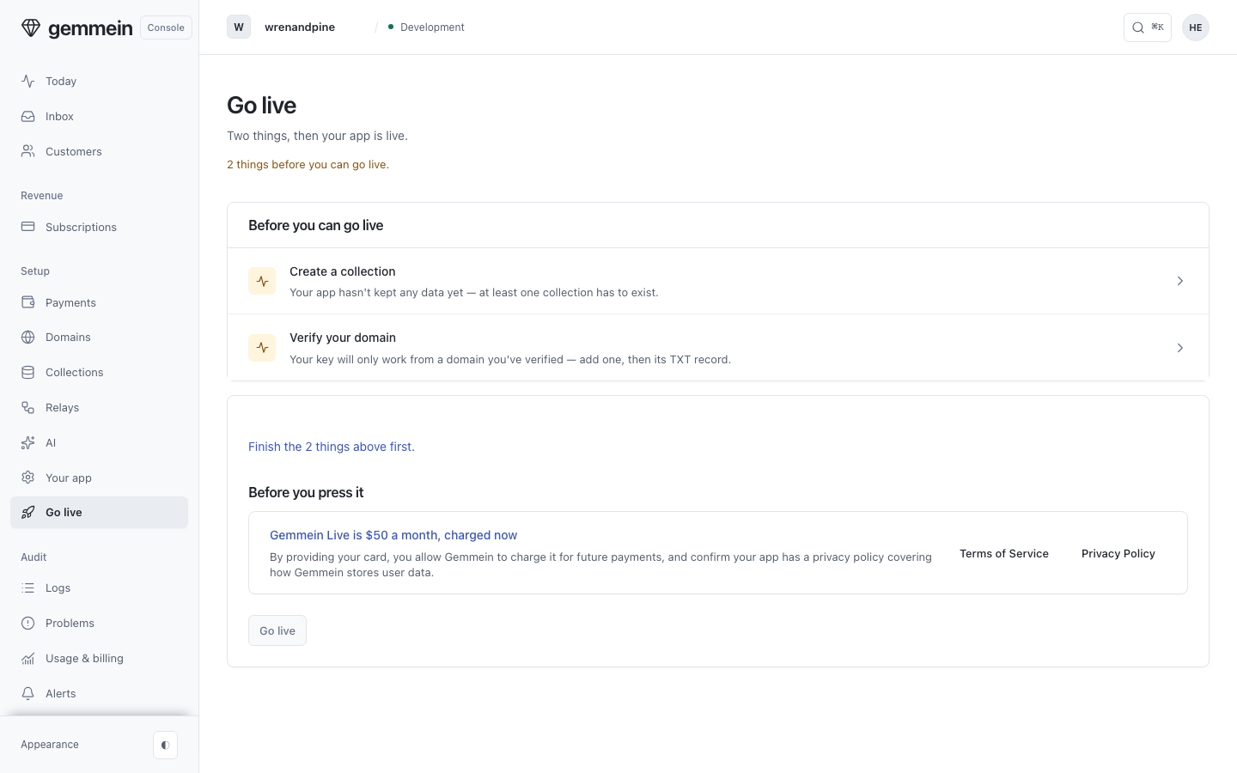Image resolution: width=1237 pixels, height=773 pixels.
Task: Click "Two things, then your app is live."
Action: pos(317,136)
